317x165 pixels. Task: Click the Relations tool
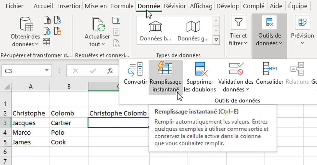[297, 73]
